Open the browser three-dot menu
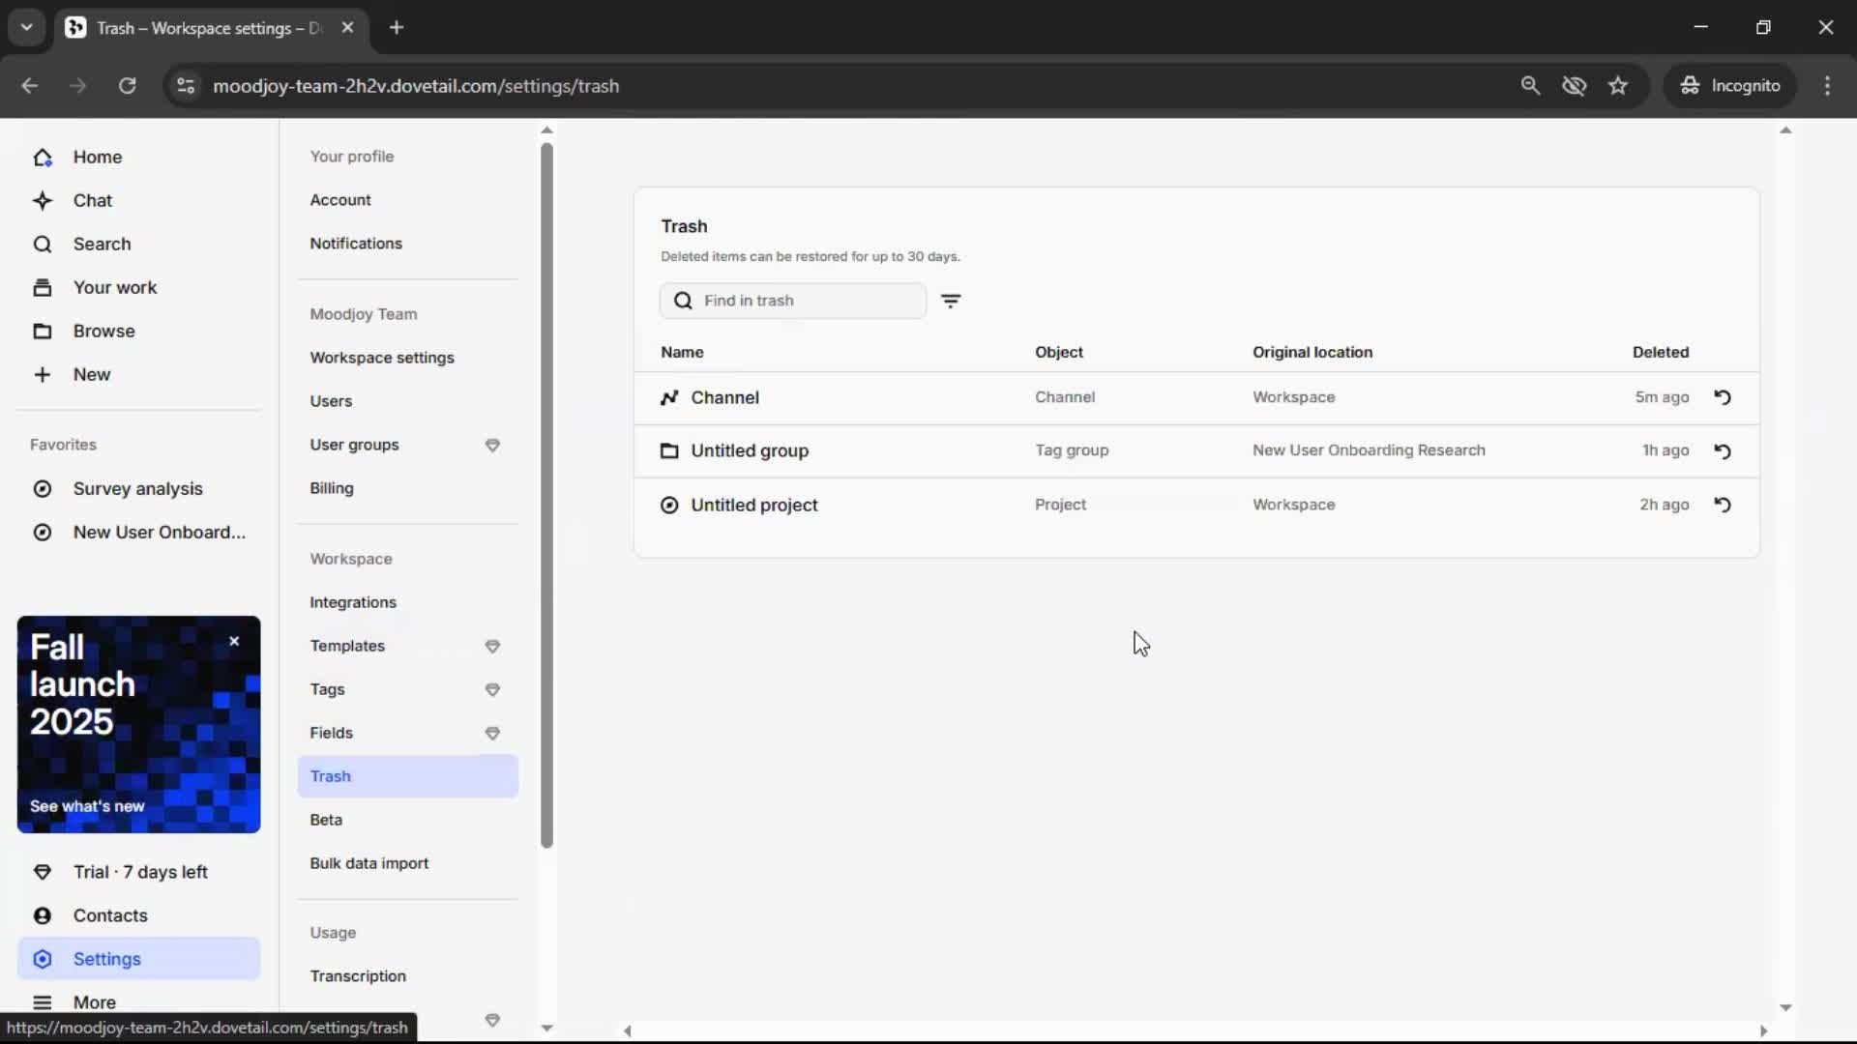The image size is (1857, 1044). (1827, 86)
